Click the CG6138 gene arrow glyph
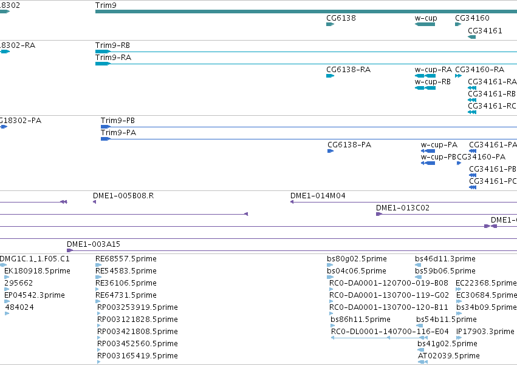The image size is (517, 365). pos(330,24)
